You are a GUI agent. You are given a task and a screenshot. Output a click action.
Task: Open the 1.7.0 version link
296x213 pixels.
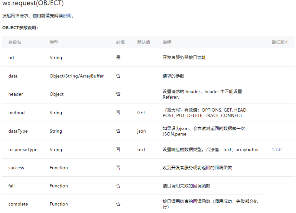point(276,150)
